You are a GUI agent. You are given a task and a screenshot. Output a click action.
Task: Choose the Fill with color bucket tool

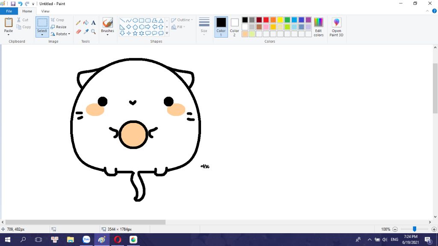coord(86,23)
